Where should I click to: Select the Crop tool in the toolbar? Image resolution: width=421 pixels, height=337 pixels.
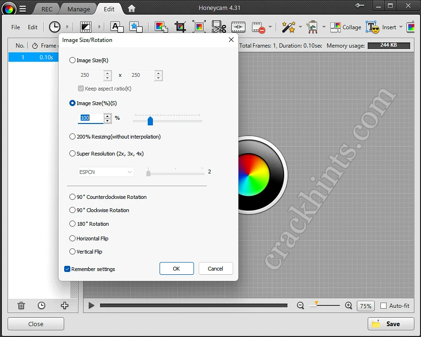click(x=180, y=27)
